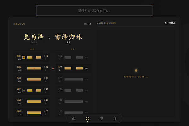189x126 pixels.
Task: Click the 庚午 label in changed hexagram
Action: click(60, 78)
